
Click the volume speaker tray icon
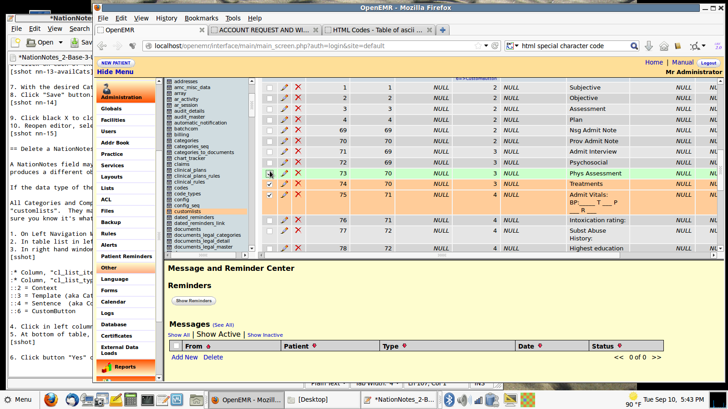pyautogui.click(x=463, y=399)
